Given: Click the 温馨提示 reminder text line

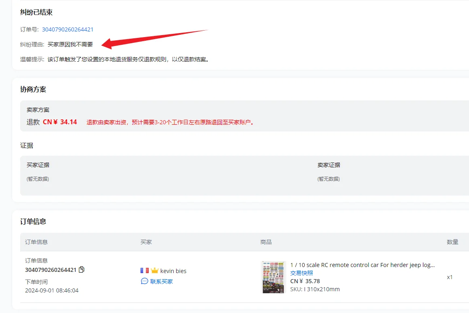Looking at the screenshot, I should pos(115,59).
